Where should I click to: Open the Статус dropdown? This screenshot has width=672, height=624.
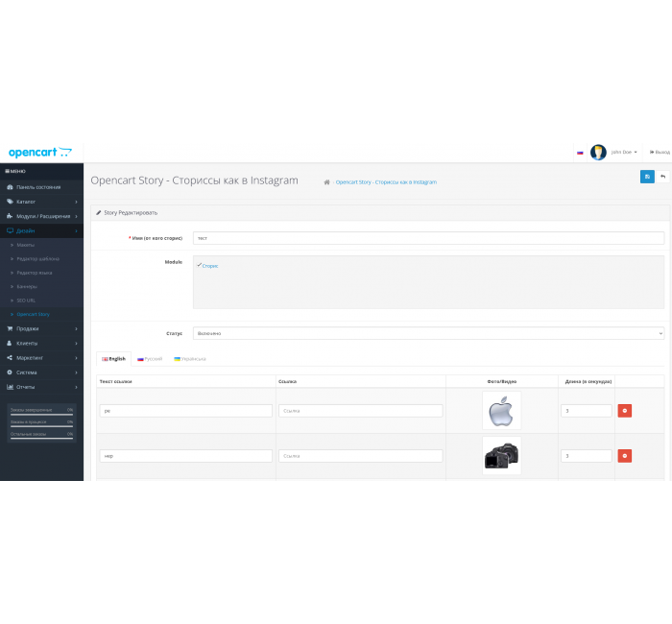pos(428,333)
